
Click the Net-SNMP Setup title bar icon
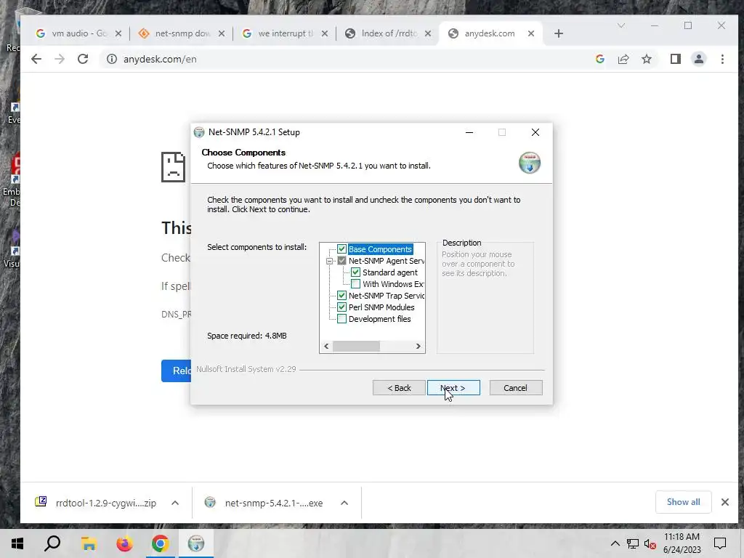199,132
